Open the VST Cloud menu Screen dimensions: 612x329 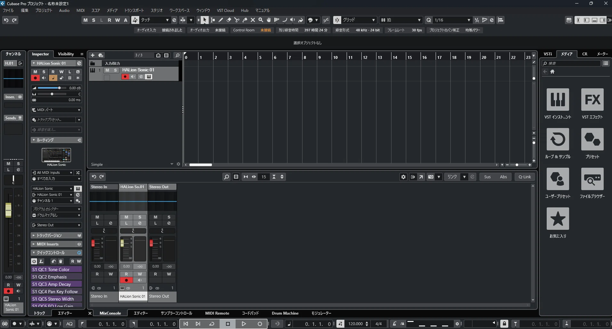tap(225, 11)
